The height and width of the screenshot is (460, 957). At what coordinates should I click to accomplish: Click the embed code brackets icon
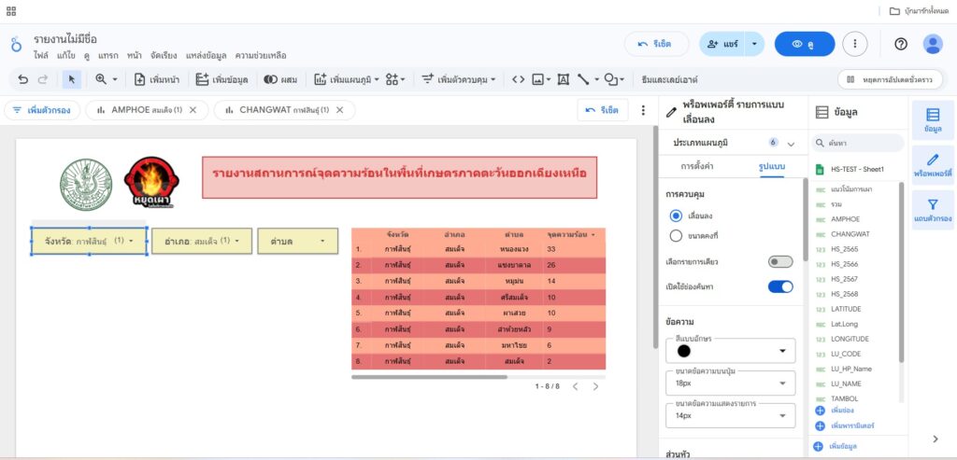518,80
